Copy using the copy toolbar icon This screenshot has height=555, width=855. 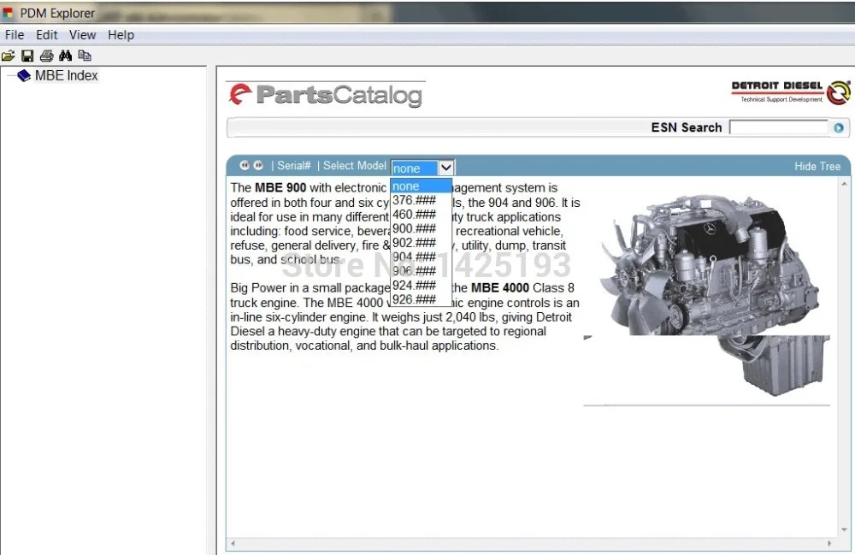click(85, 56)
